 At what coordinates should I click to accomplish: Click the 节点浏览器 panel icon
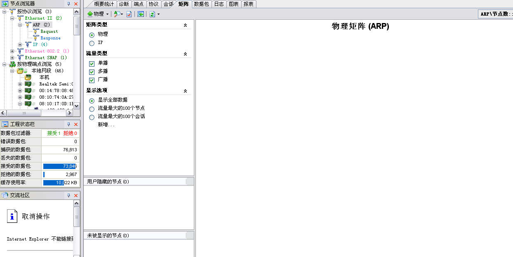click(4, 4)
